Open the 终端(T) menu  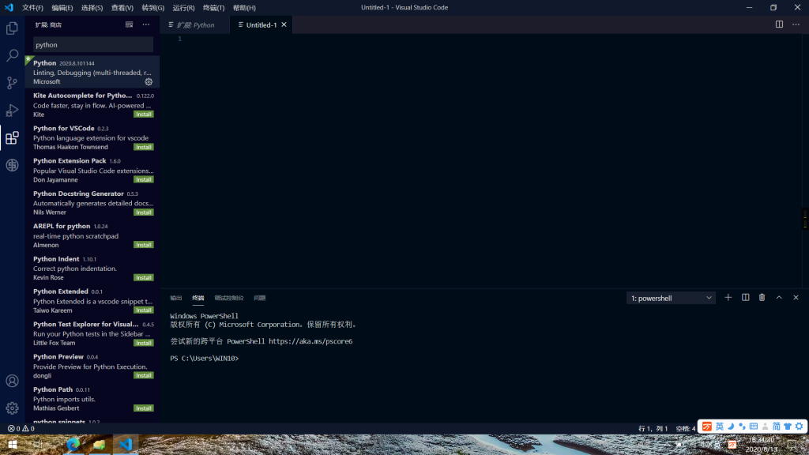(x=213, y=8)
